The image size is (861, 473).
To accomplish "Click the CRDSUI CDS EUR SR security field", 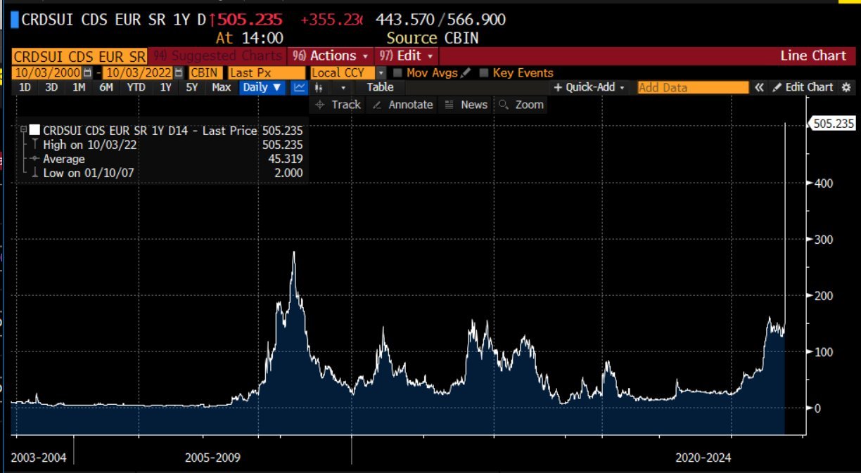I will click(79, 56).
